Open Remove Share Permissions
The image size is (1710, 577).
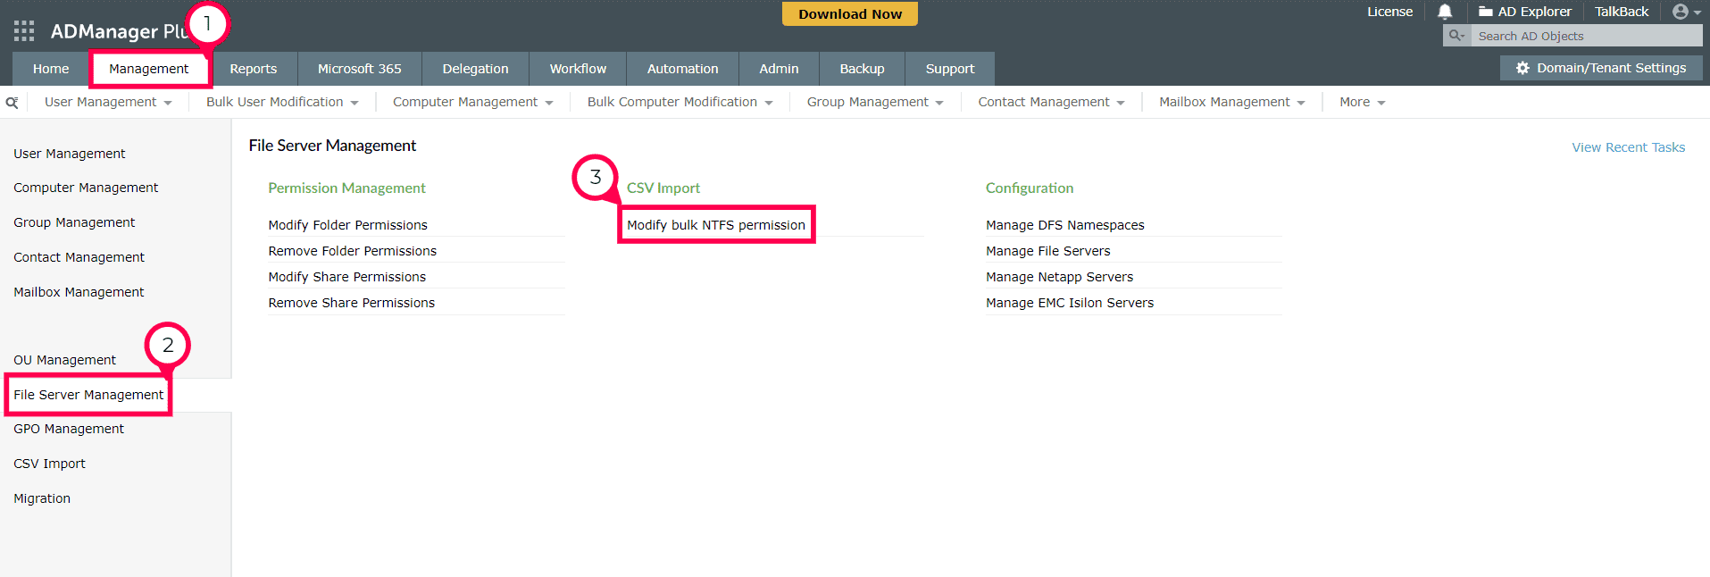pos(352,303)
